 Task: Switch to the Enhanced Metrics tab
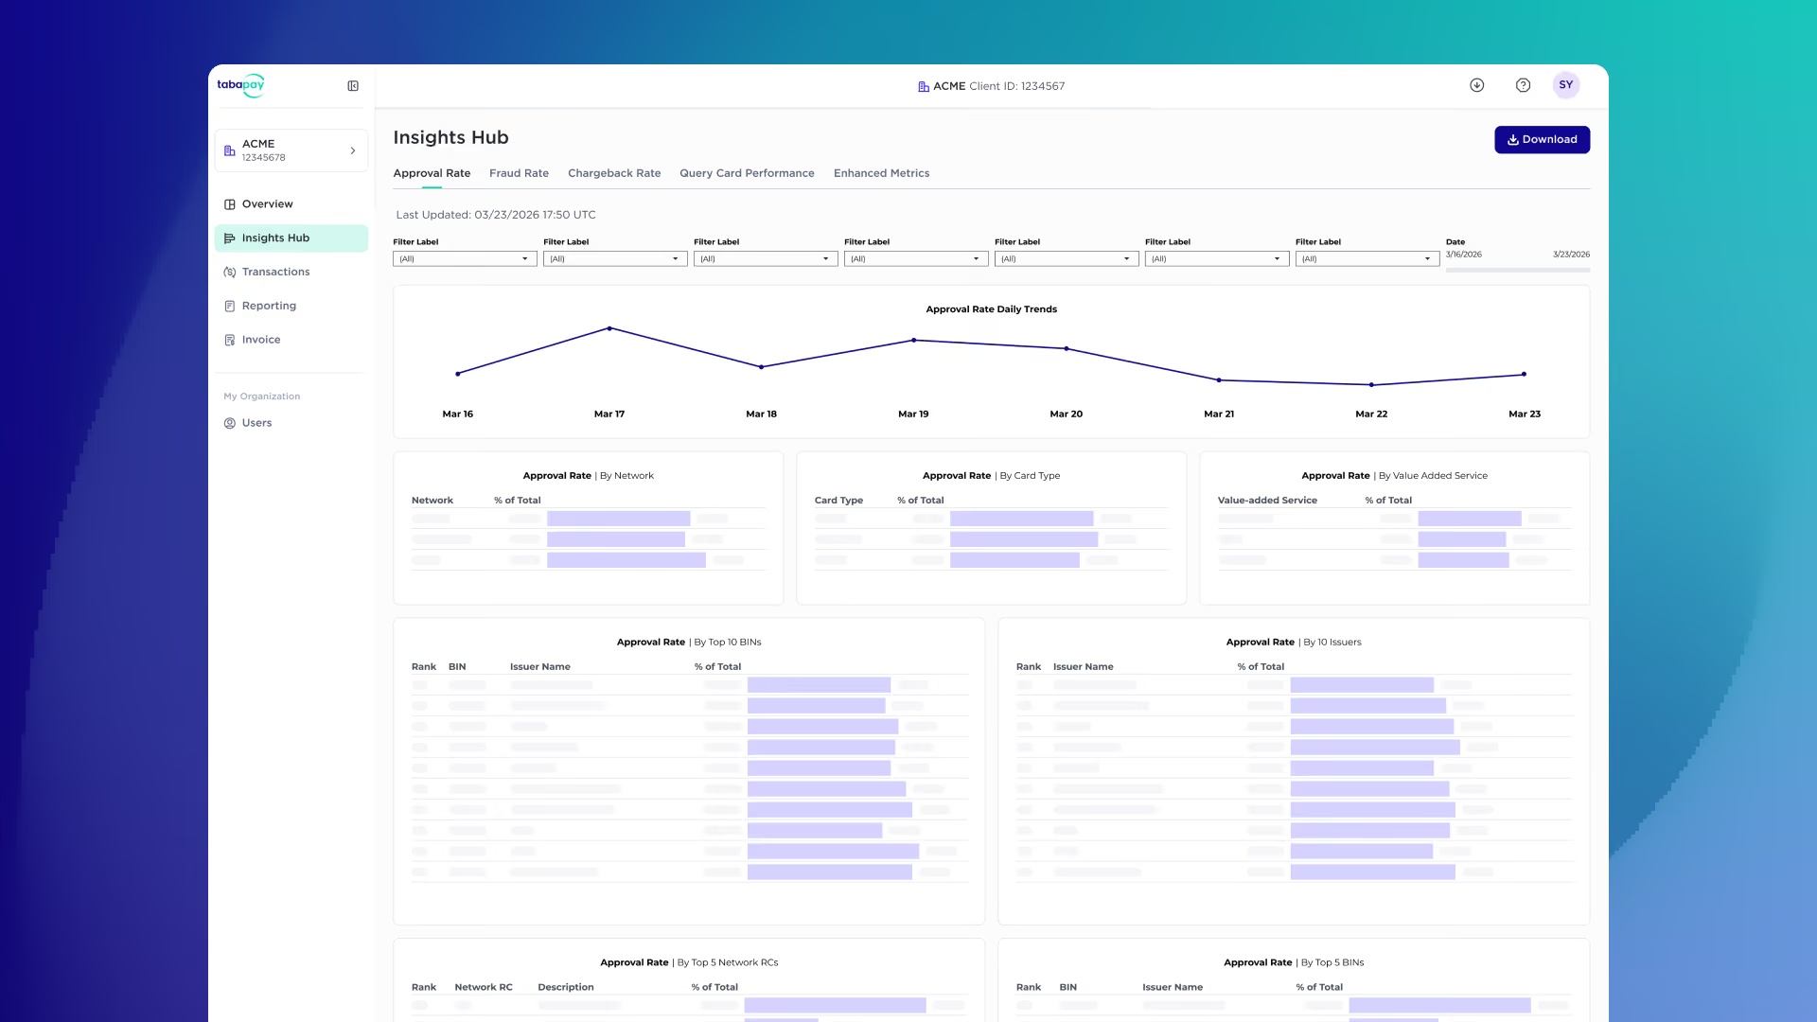(x=881, y=173)
